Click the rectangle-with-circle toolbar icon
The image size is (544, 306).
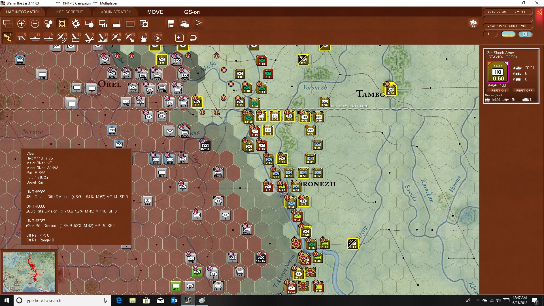[89, 24]
